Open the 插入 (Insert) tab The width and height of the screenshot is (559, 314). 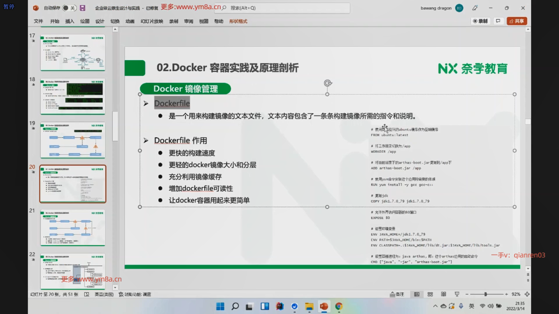point(70,21)
